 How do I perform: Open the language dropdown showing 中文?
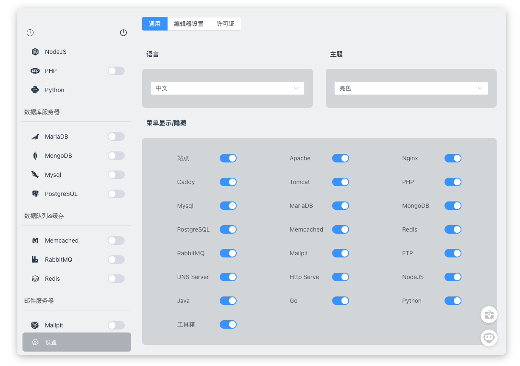click(227, 88)
